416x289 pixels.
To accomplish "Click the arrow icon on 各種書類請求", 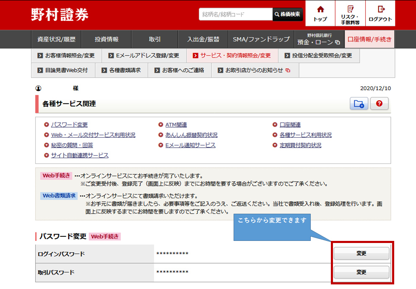I will click(104, 70).
